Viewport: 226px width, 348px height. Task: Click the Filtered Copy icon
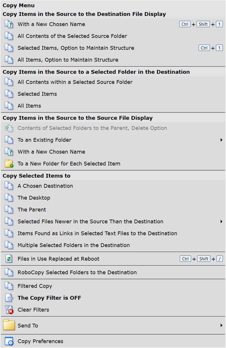pos(9,286)
